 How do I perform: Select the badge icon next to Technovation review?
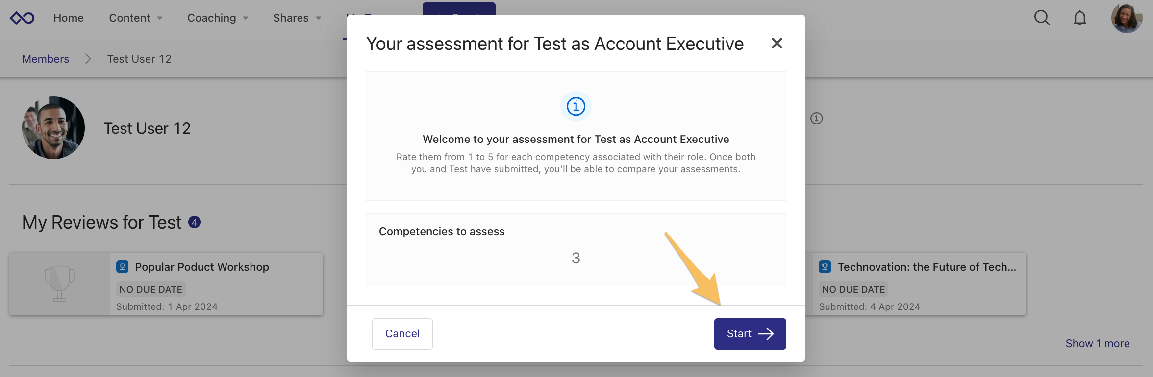click(825, 267)
